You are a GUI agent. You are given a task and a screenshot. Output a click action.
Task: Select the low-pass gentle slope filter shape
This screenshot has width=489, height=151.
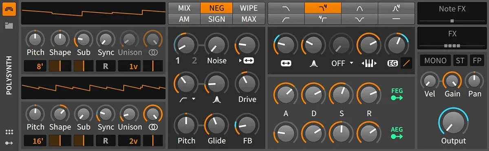click(286, 8)
